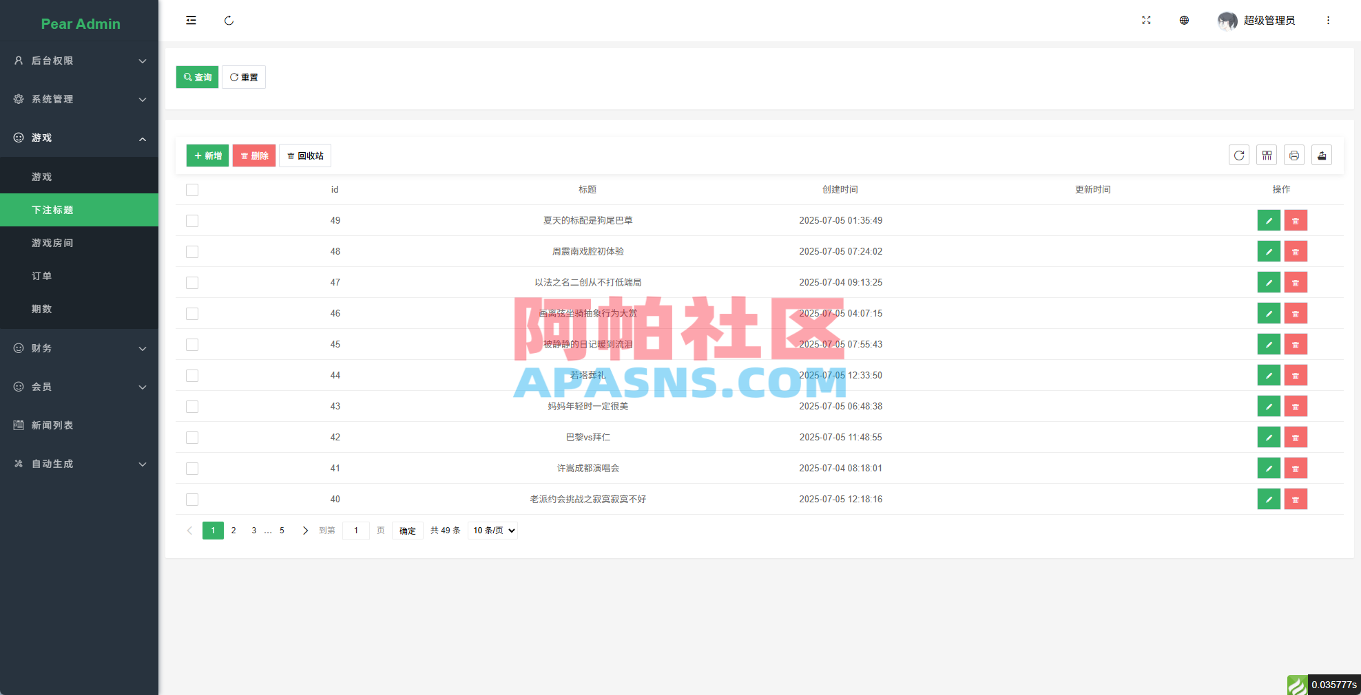This screenshot has height=695, width=1361.
Task: Open the 游戏房间 submenu item
Action: tap(79, 243)
